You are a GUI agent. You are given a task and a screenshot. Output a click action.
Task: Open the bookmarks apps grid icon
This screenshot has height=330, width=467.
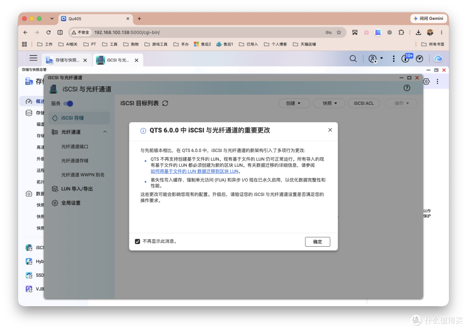pos(24,44)
